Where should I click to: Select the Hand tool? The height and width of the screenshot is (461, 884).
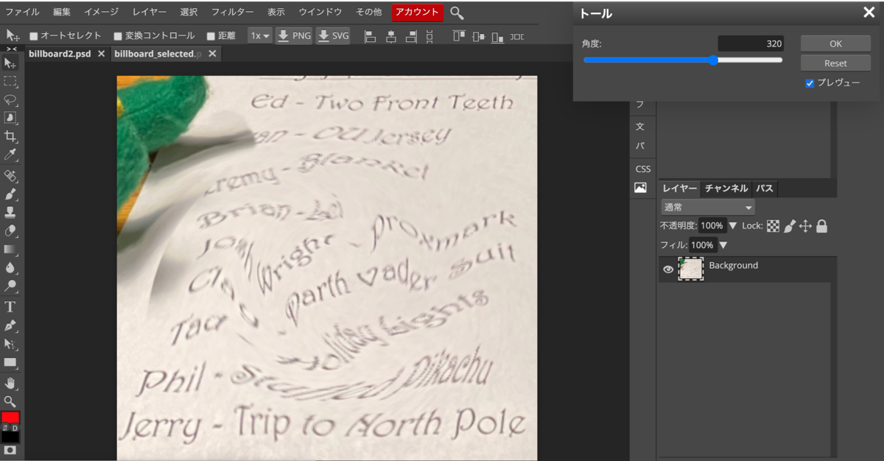10,383
